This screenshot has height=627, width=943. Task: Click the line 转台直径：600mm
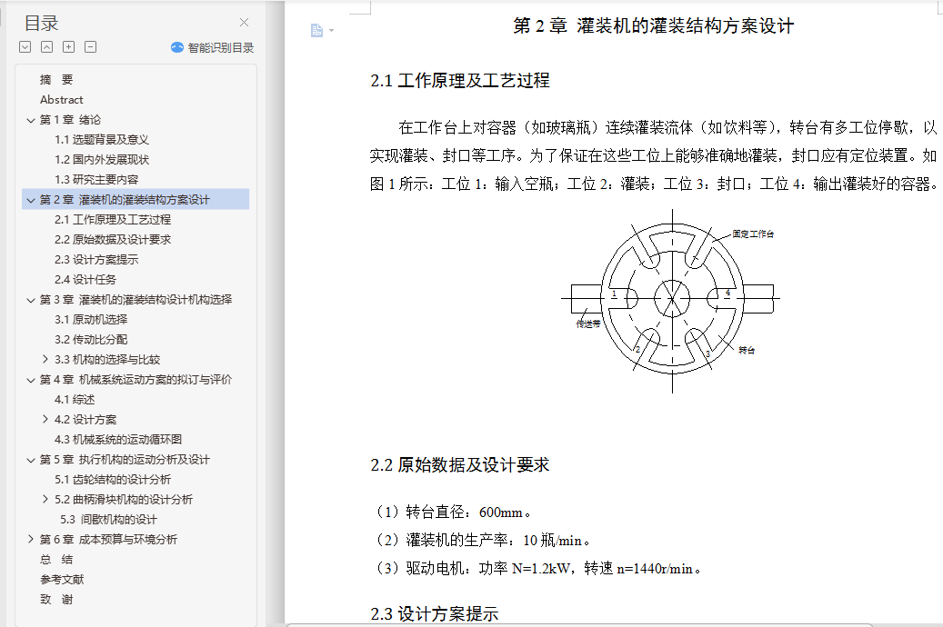coord(452,513)
